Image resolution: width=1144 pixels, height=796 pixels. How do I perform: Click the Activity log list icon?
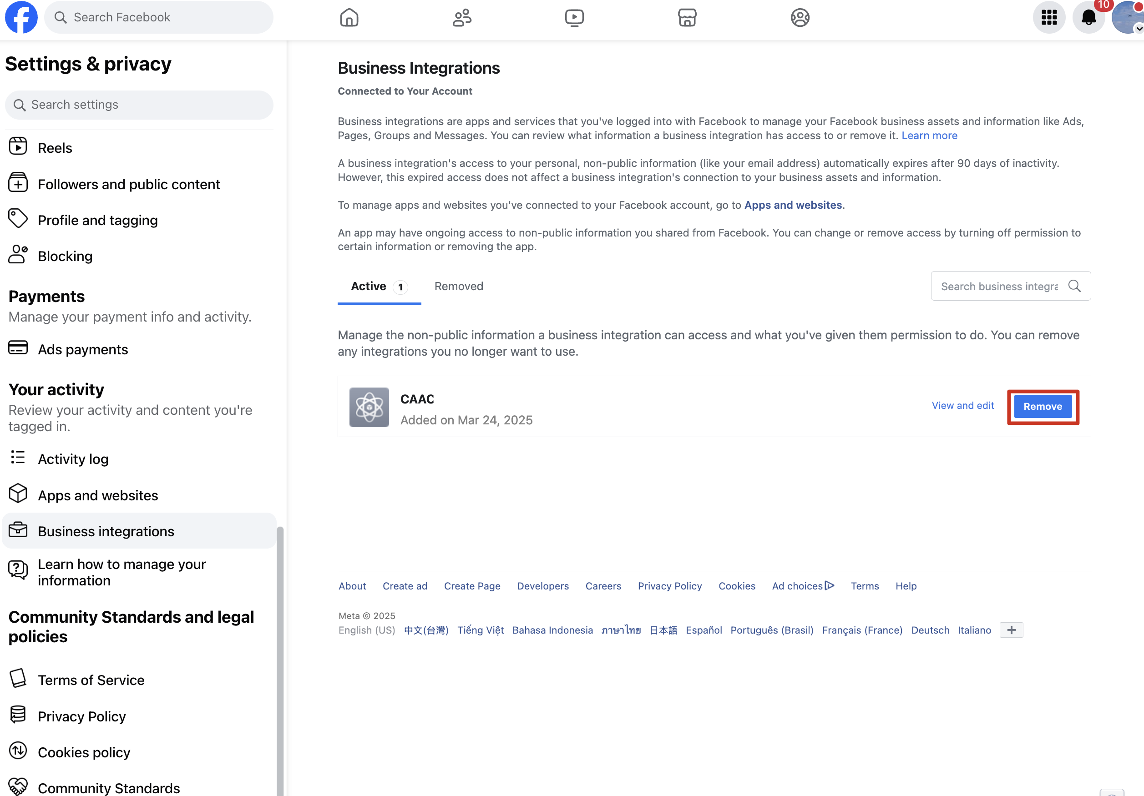click(x=18, y=458)
